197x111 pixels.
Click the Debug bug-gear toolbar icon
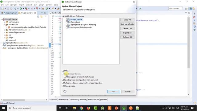(15, 9)
